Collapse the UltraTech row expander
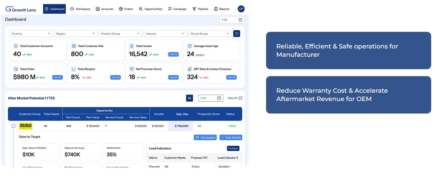435x181 pixels. [x=14, y=126]
